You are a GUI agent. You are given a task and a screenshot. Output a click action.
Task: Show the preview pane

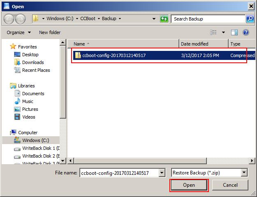(x=234, y=32)
